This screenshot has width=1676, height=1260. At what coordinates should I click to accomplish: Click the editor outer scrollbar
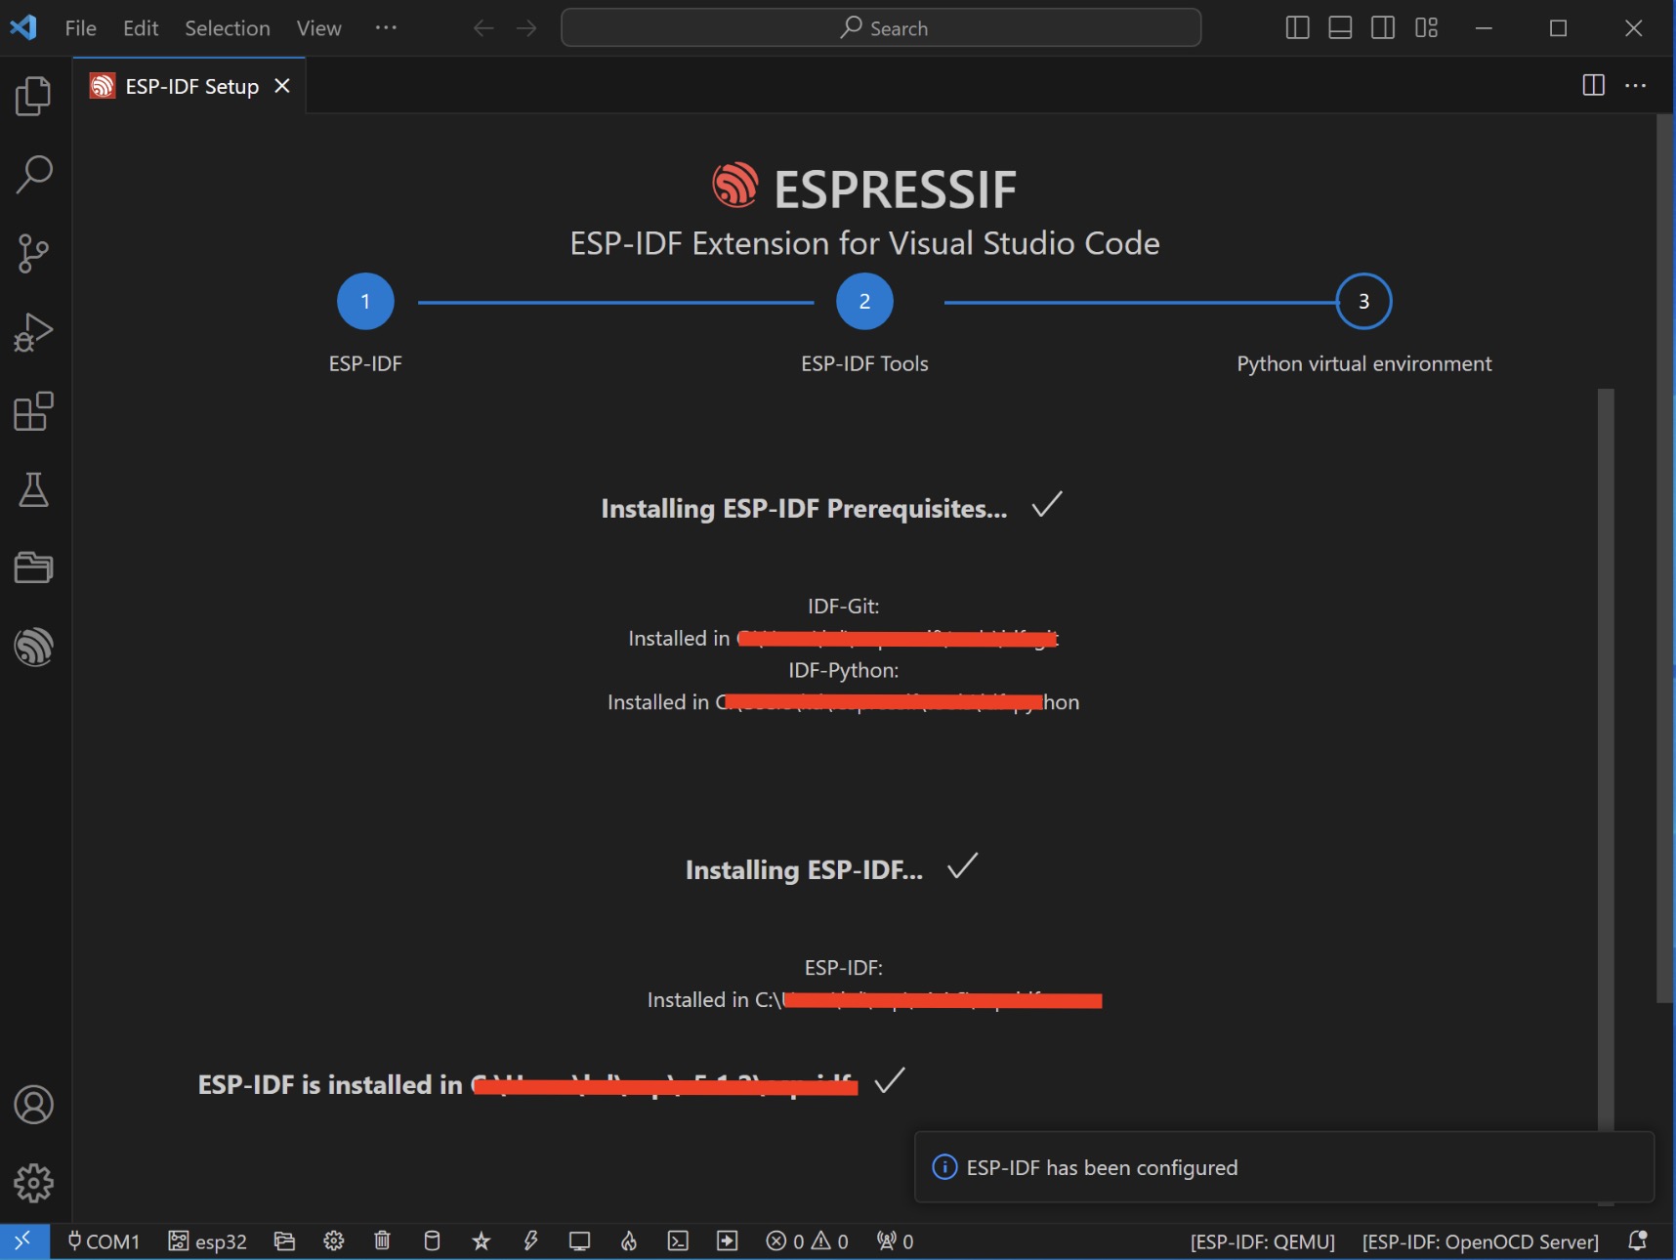click(x=1665, y=558)
